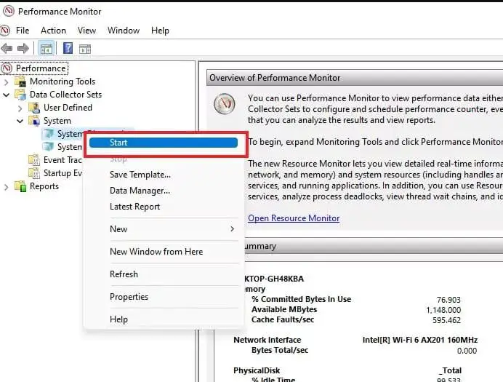Click the blue Help question mark icon
The height and width of the screenshot is (382, 503).
click(68, 49)
